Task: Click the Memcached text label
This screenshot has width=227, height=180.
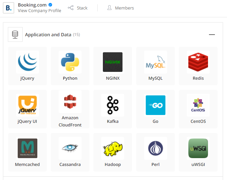Action: click(28, 165)
